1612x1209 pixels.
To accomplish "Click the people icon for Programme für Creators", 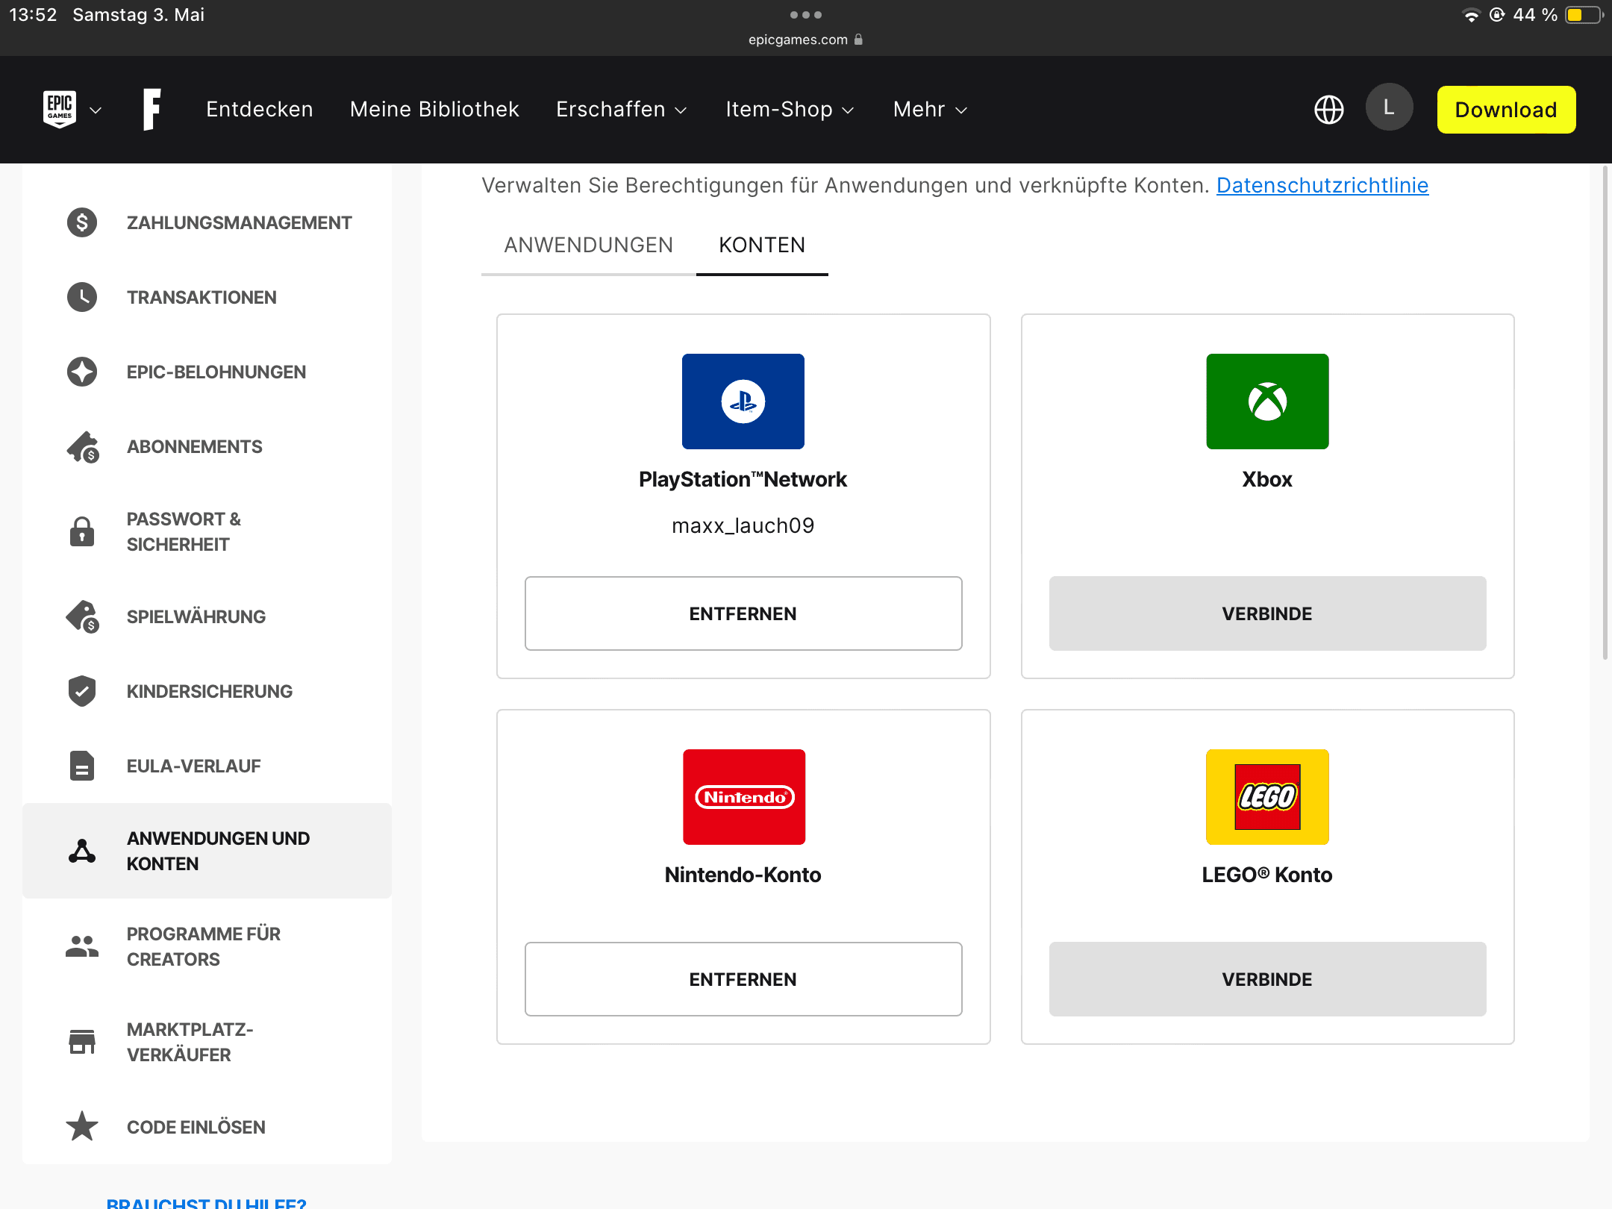I will pyautogui.click(x=82, y=946).
